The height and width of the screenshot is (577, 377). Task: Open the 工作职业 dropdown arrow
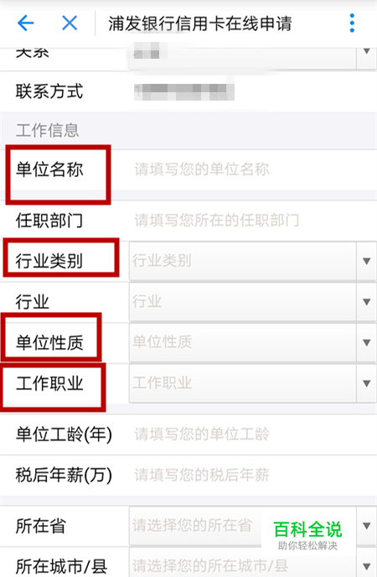point(366,383)
